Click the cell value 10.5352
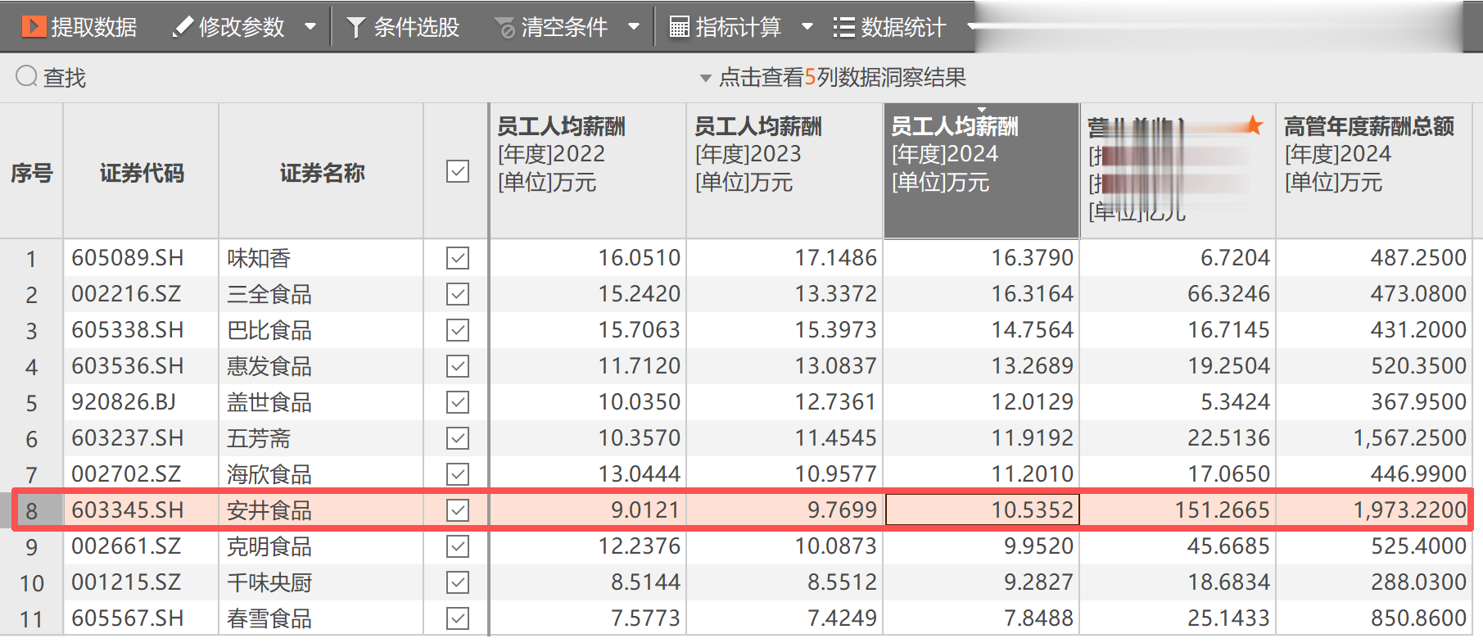Screen dimensions: 1483x643 click(1032, 510)
